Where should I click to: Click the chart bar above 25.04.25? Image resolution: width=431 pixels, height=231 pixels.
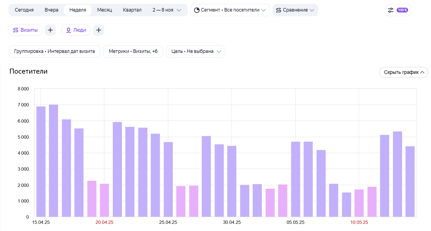[168, 179]
